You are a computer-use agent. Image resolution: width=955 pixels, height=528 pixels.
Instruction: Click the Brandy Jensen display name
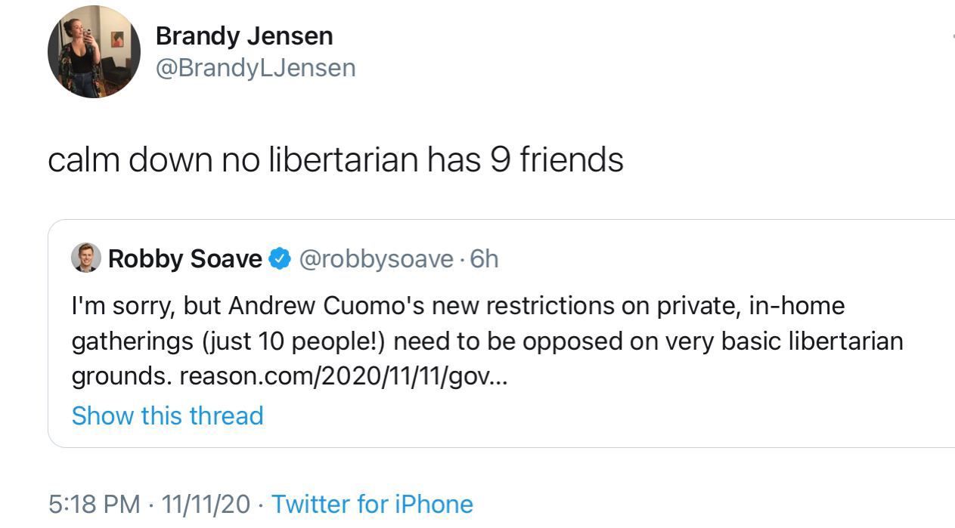(x=243, y=36)
